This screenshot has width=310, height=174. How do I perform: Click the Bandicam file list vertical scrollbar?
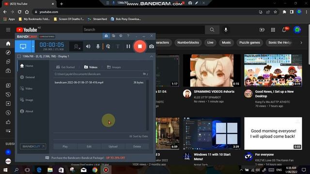click(147, 105)
